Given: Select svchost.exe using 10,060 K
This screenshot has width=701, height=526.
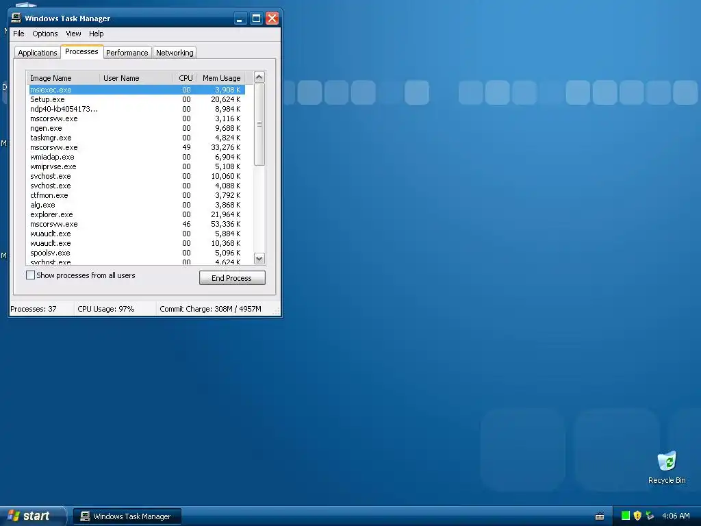Looking at the screenshot, I should 137,176.
